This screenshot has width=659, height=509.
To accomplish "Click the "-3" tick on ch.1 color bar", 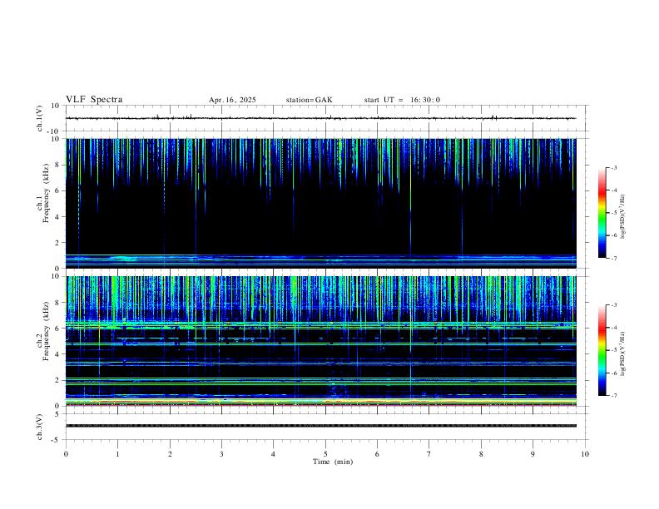I will [x=614, y=167].
